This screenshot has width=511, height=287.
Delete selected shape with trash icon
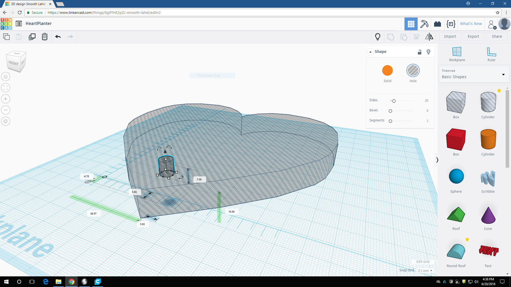45,37
